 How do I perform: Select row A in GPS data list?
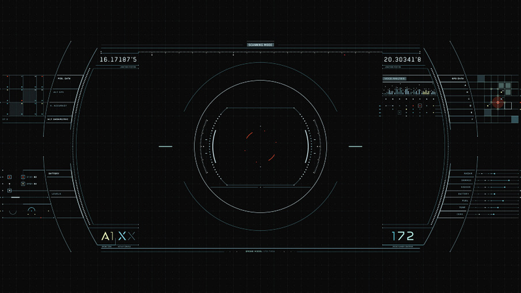tap(465, 85)
